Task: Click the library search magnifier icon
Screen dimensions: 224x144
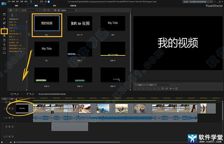Action: pyautogui.click(x=76, y=10)
